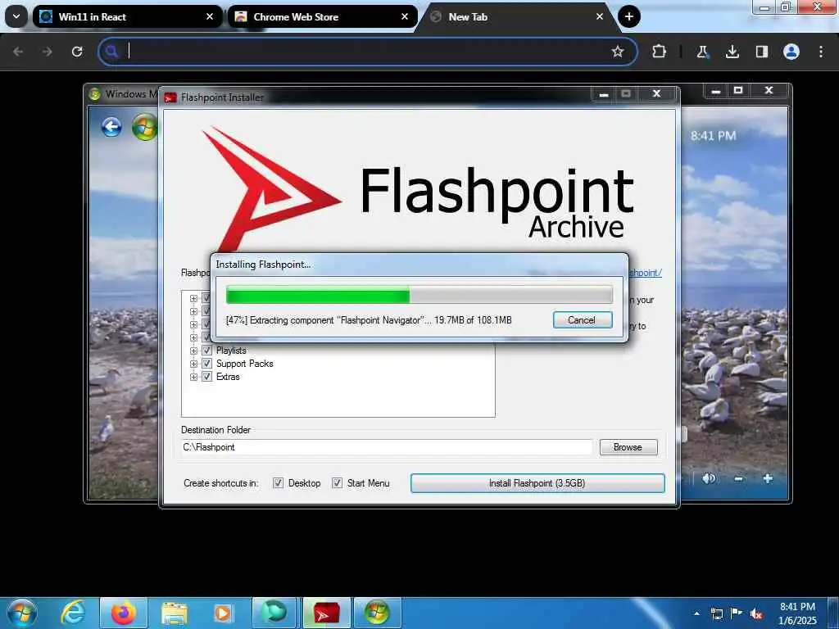Close the Win11 in React tab
Viewport: 839px width, 629px height.
click(x=210, y=16)
